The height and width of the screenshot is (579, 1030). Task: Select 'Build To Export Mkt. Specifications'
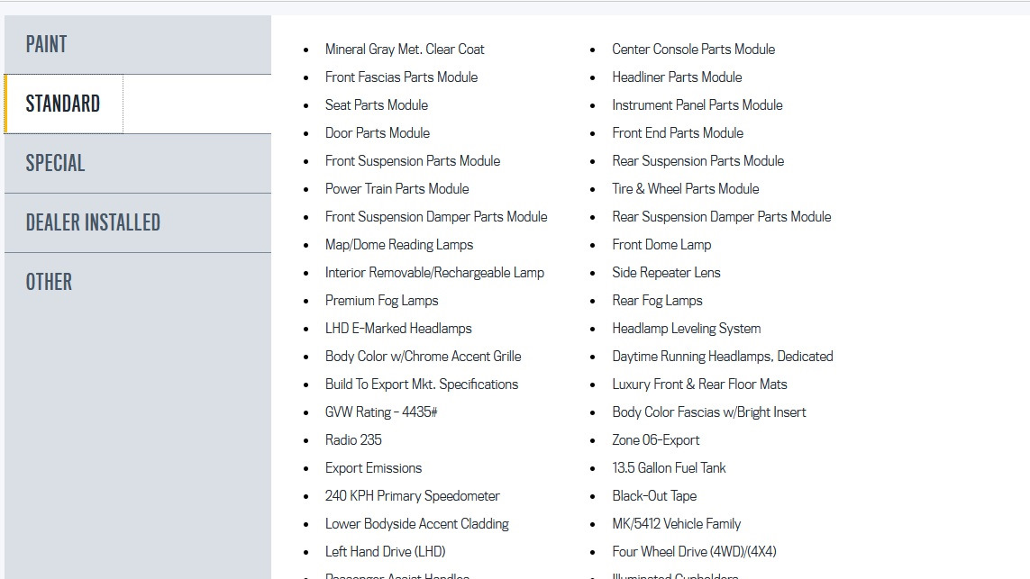pos(422,384)
